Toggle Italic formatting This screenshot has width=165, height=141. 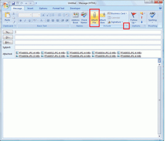(x=25, y=21)
